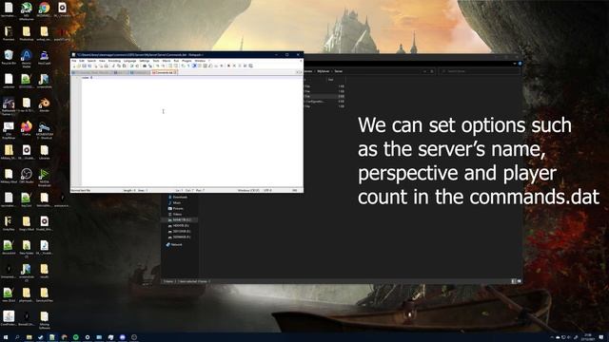This screenshot has width=609, height=342.
Task: Open the OBS Studio desktop shortcut
Action: (x=26, y=176)
